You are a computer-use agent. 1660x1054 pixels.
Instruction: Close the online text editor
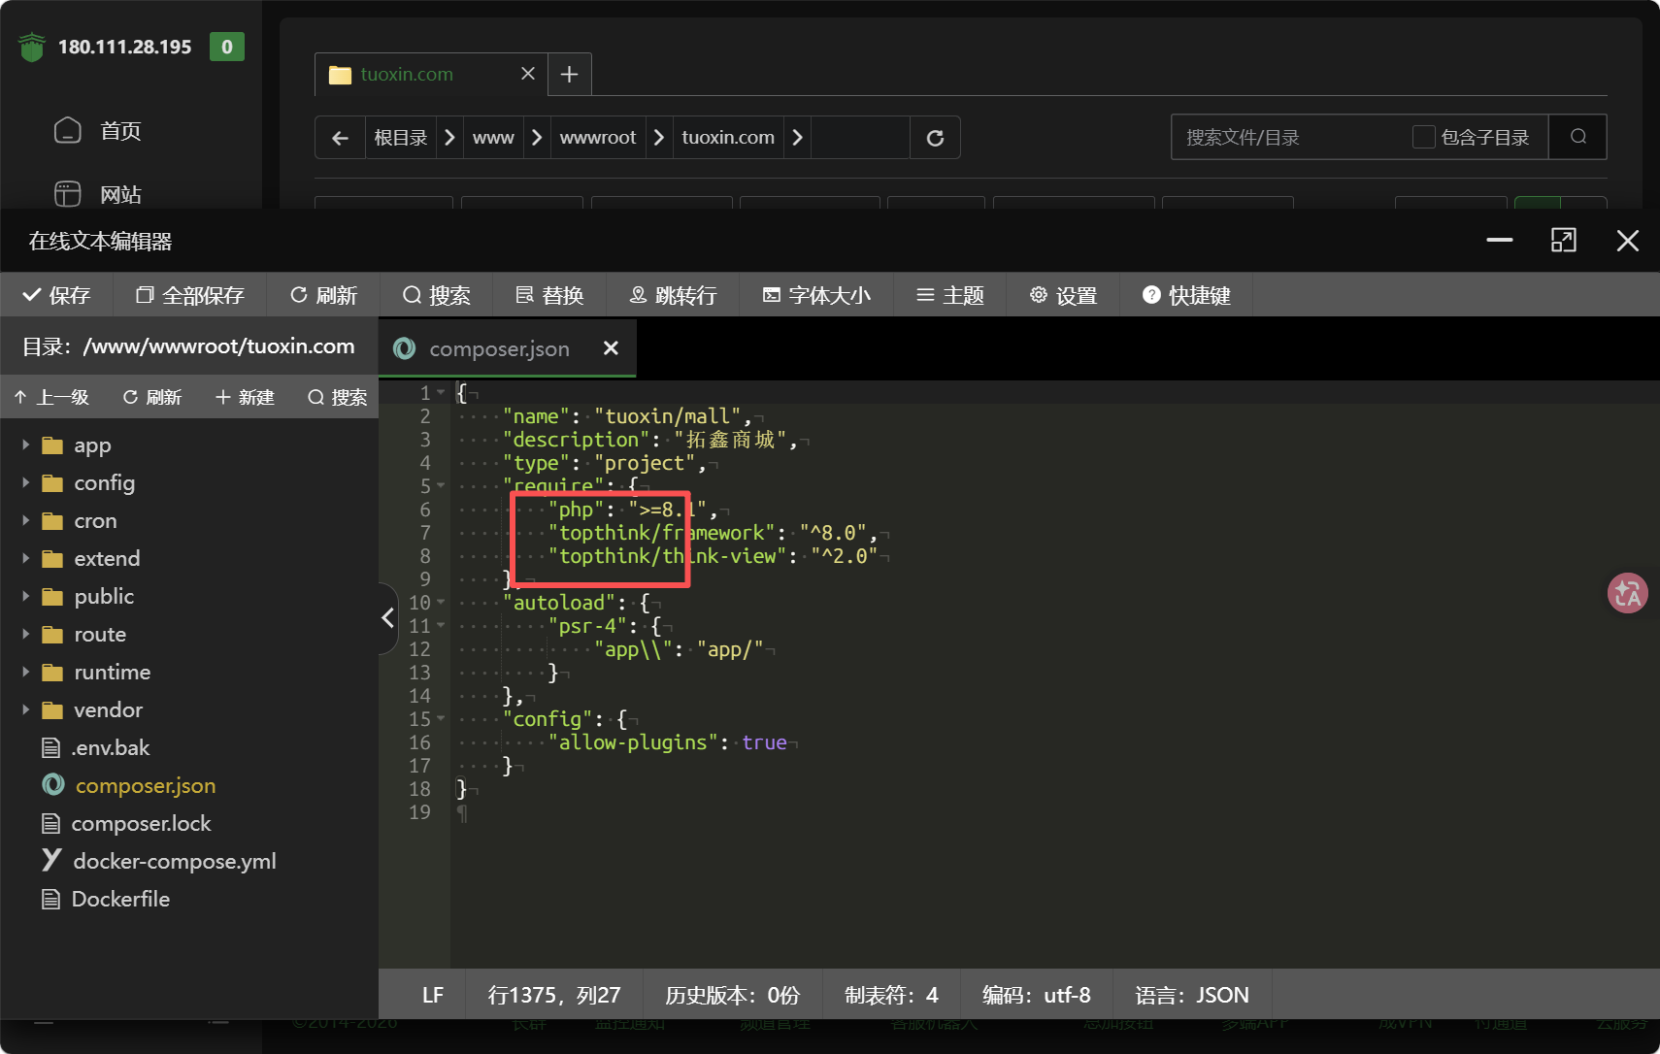1628,241
